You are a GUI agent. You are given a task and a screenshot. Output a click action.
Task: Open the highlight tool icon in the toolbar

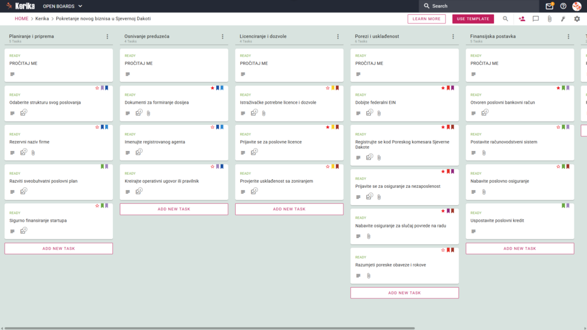(563, 19)
